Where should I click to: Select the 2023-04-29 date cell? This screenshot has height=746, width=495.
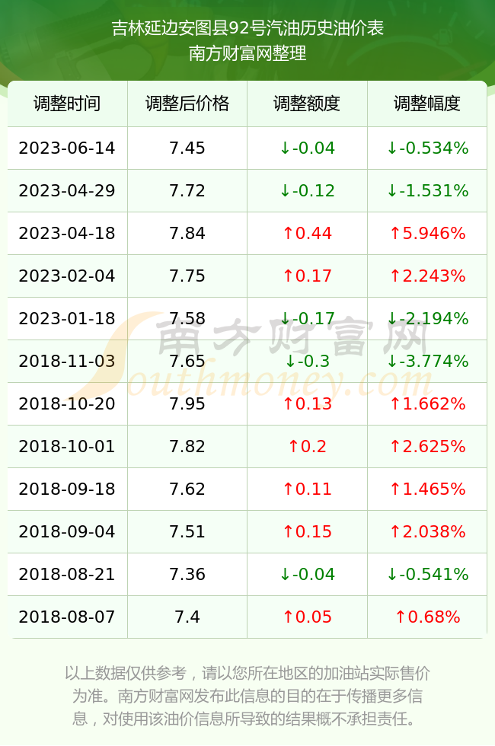[x=67, y=191]
